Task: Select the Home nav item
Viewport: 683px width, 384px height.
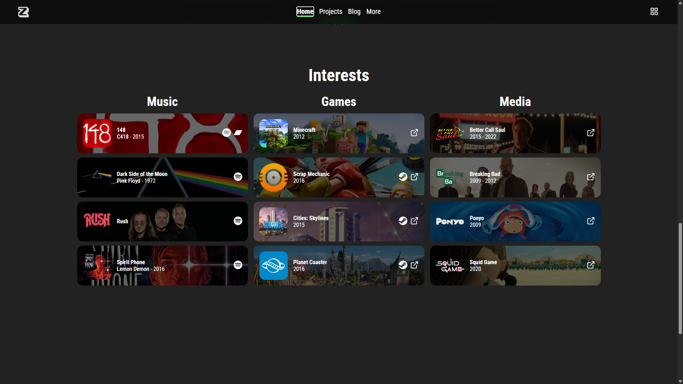Action: tap(305, 12)
